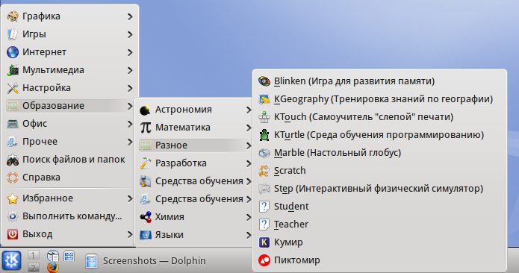The height and width of the screenshot is (273, 519).
Task: Click the Выполнить команду gear icon
Action: click(x=13, y=216)
